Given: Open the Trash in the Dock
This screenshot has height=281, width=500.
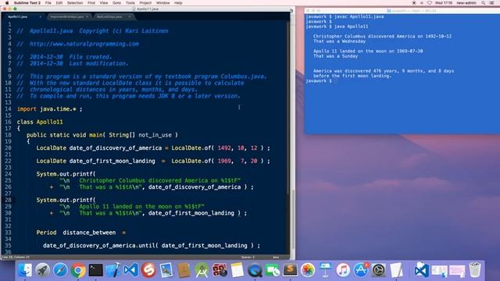Looking at the screenshot, I should 475,270.
